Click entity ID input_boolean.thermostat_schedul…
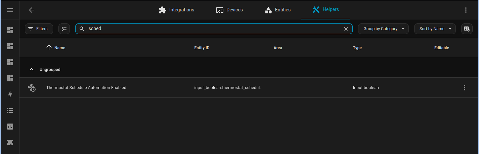This screenshot has width=479, height=154. 228,88
